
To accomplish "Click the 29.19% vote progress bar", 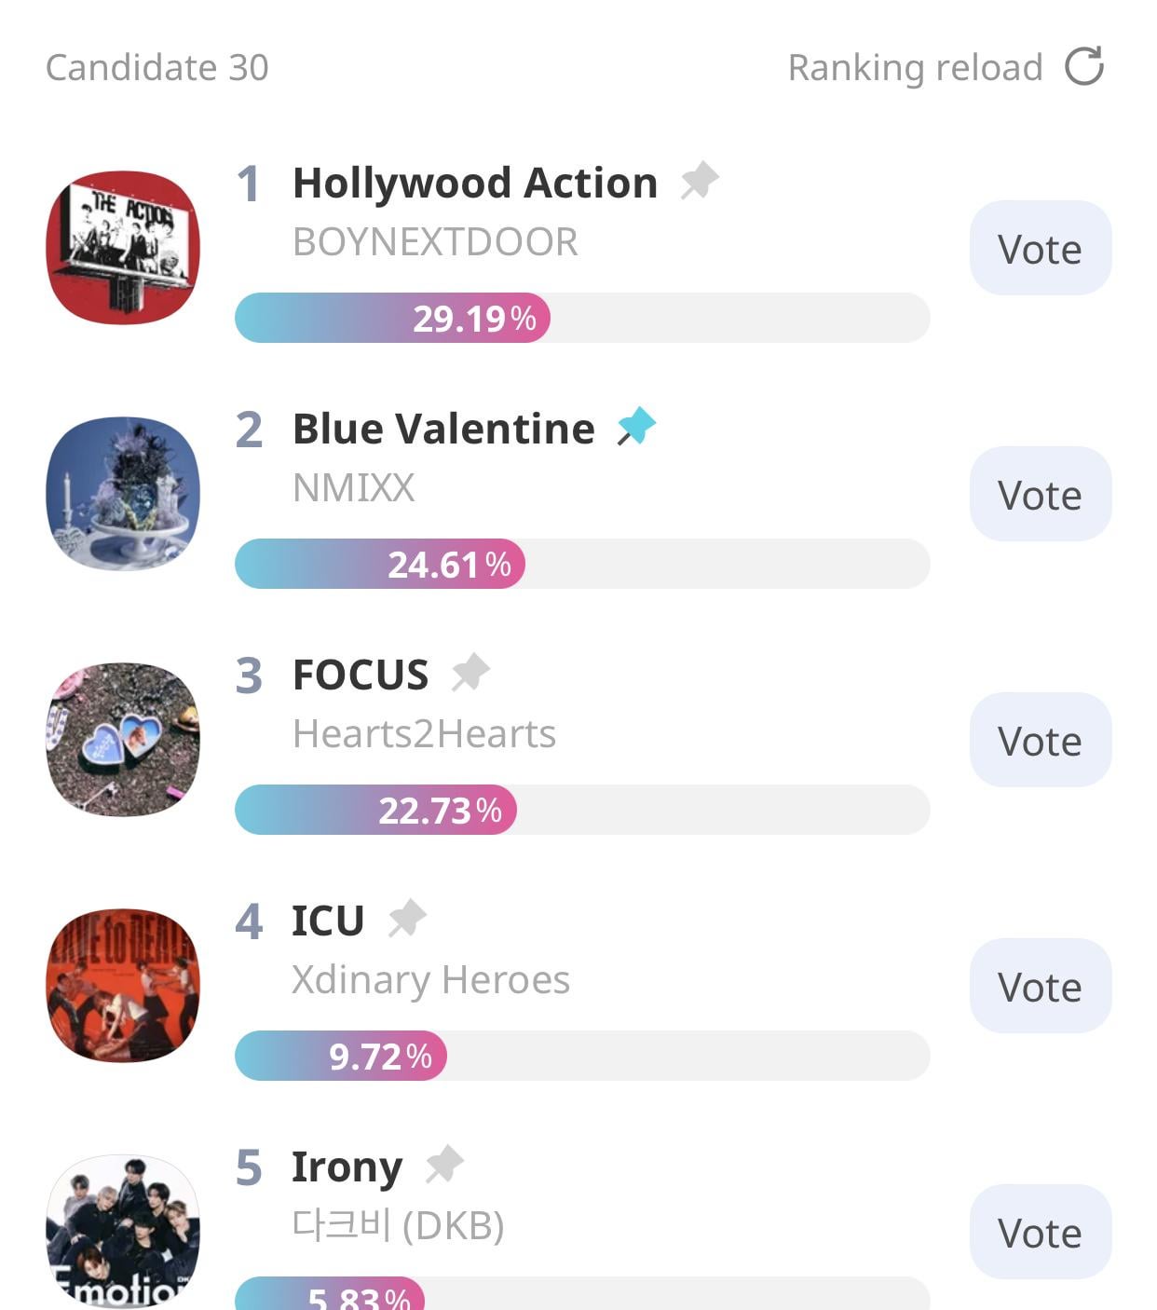I will tap(581, 319).
